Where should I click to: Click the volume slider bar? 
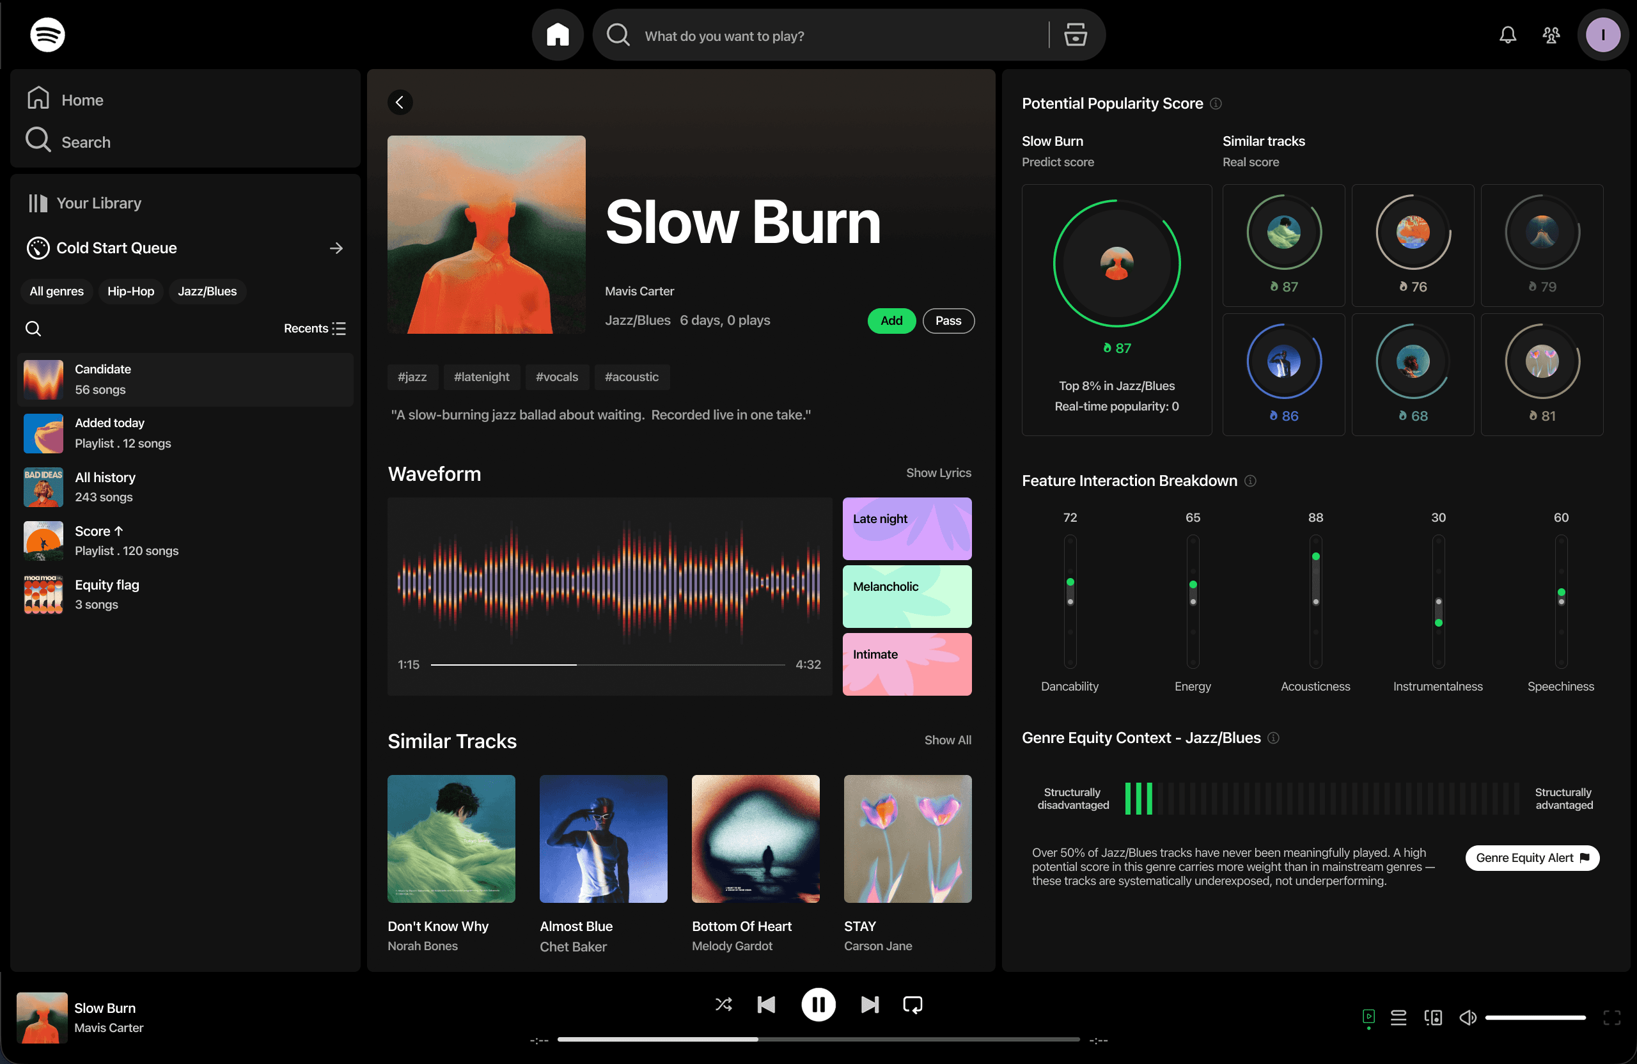coord(1535,1017)
